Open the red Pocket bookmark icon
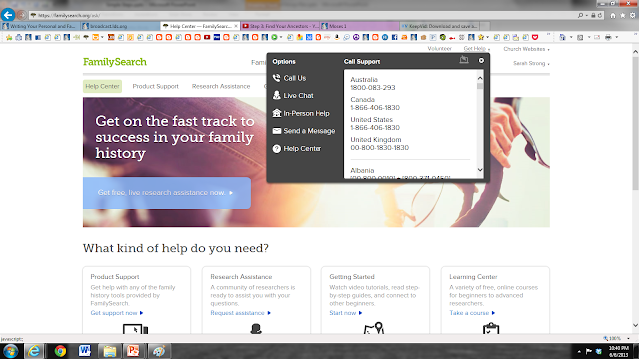 coord(535,37)
